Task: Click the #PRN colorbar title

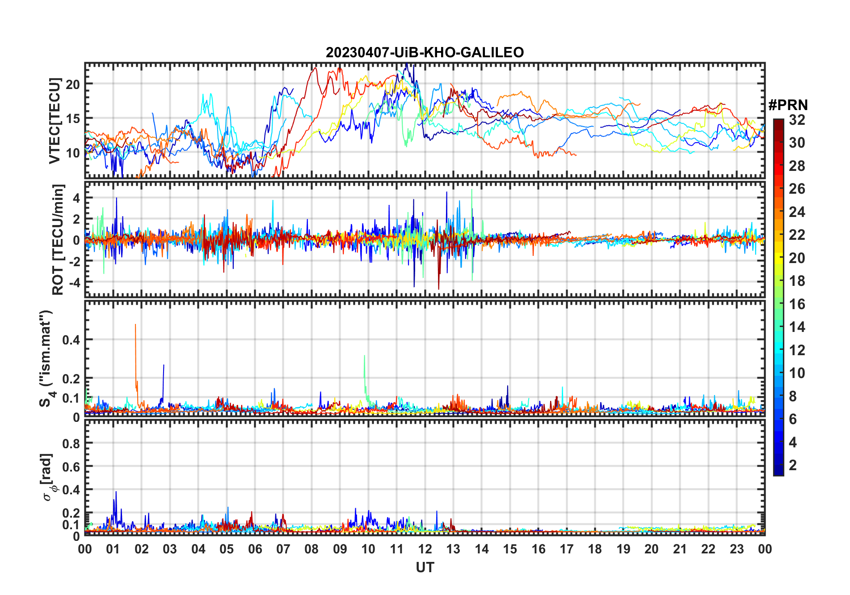Action: tap(788, 105)
